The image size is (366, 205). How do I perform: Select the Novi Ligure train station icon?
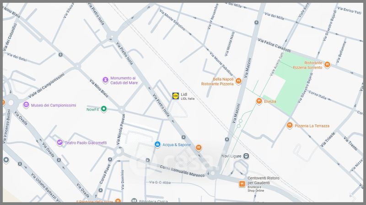[x=246, y=156]
